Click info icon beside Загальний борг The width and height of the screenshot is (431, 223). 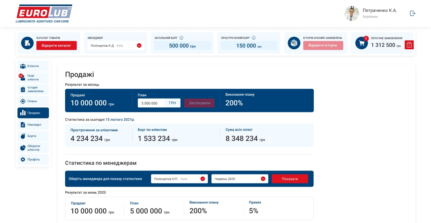[181, 38]
